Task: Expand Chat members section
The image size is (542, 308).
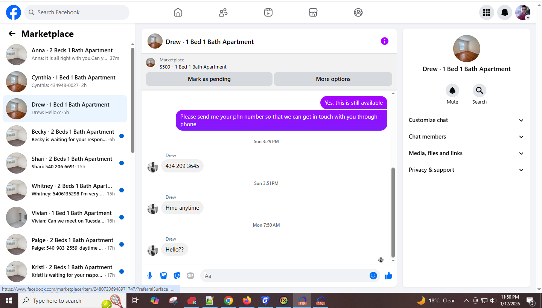Action: tap(466, 137)
